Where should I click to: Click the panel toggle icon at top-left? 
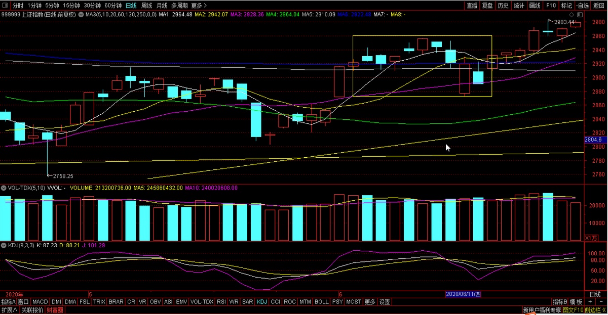[4, 6]
